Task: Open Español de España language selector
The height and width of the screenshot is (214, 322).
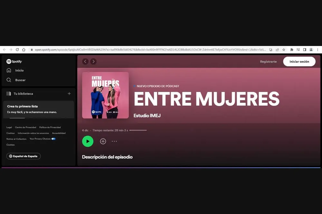Action: pyautogui.click(x=24, y=156)
